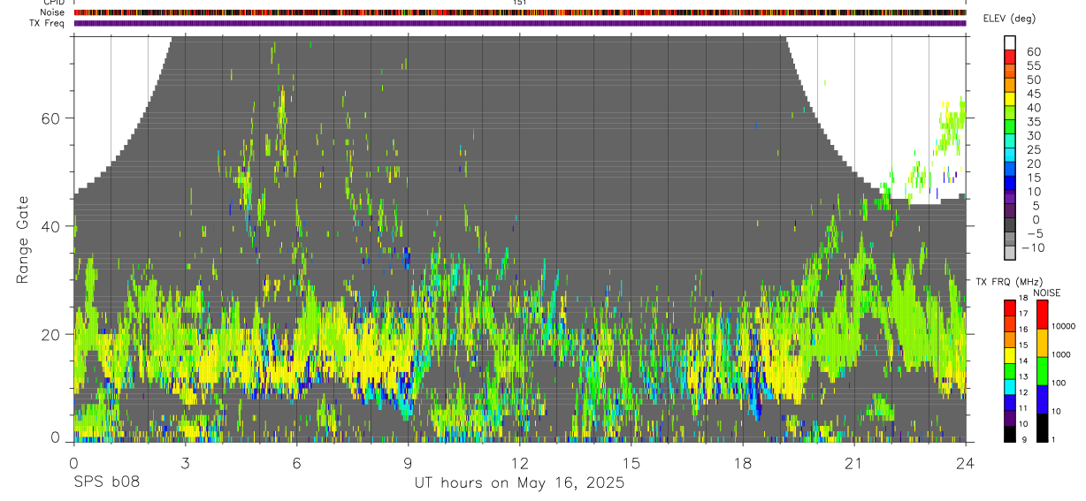Screen dimensions: 1086x501
Task: Click ELEV colorbar label '−10'
Action: [1034, 247]
